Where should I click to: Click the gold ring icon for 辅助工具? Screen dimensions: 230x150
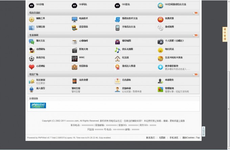pyautogui.click(x=31, y=20)
